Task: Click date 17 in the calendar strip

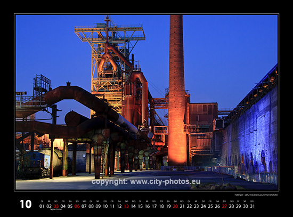Action: (x=154, y=206)
